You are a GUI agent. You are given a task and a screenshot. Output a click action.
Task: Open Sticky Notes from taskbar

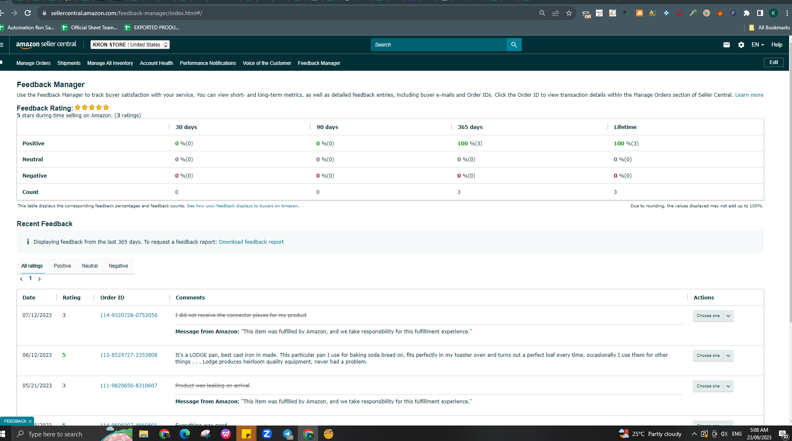pyautogui.click(x=246, y=434)
